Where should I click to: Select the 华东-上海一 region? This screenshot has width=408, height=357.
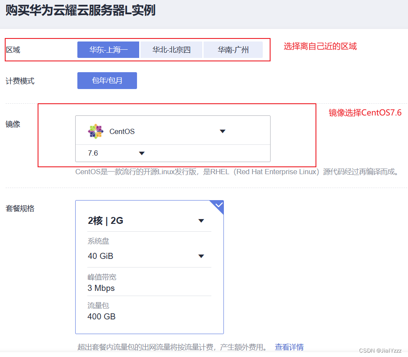[x=108, y=49]
